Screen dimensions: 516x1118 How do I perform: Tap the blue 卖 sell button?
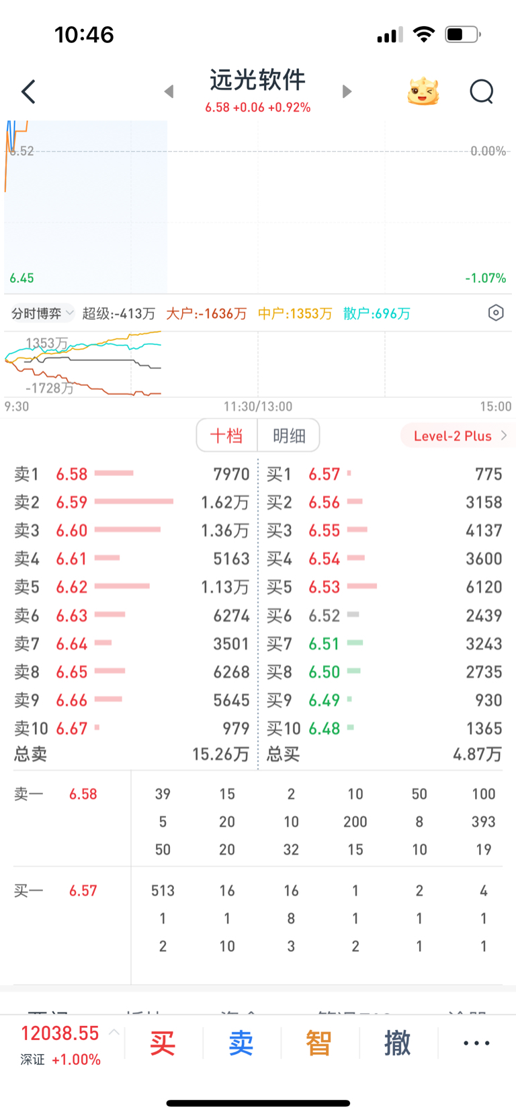click(241, 1043)
